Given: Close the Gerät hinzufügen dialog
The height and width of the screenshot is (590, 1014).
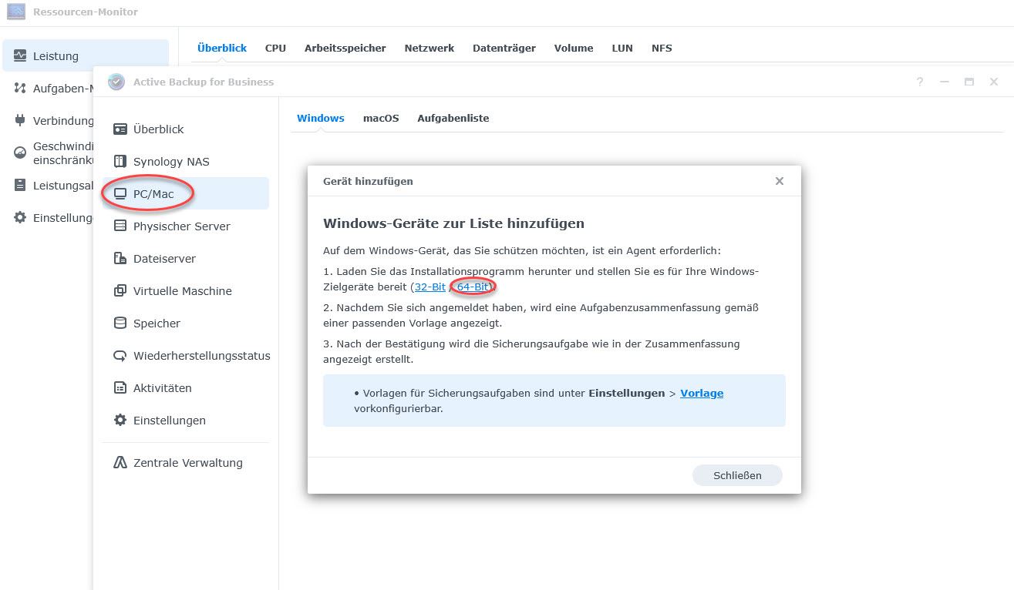Looking at the screenshot, I should [x=779, y=181].
